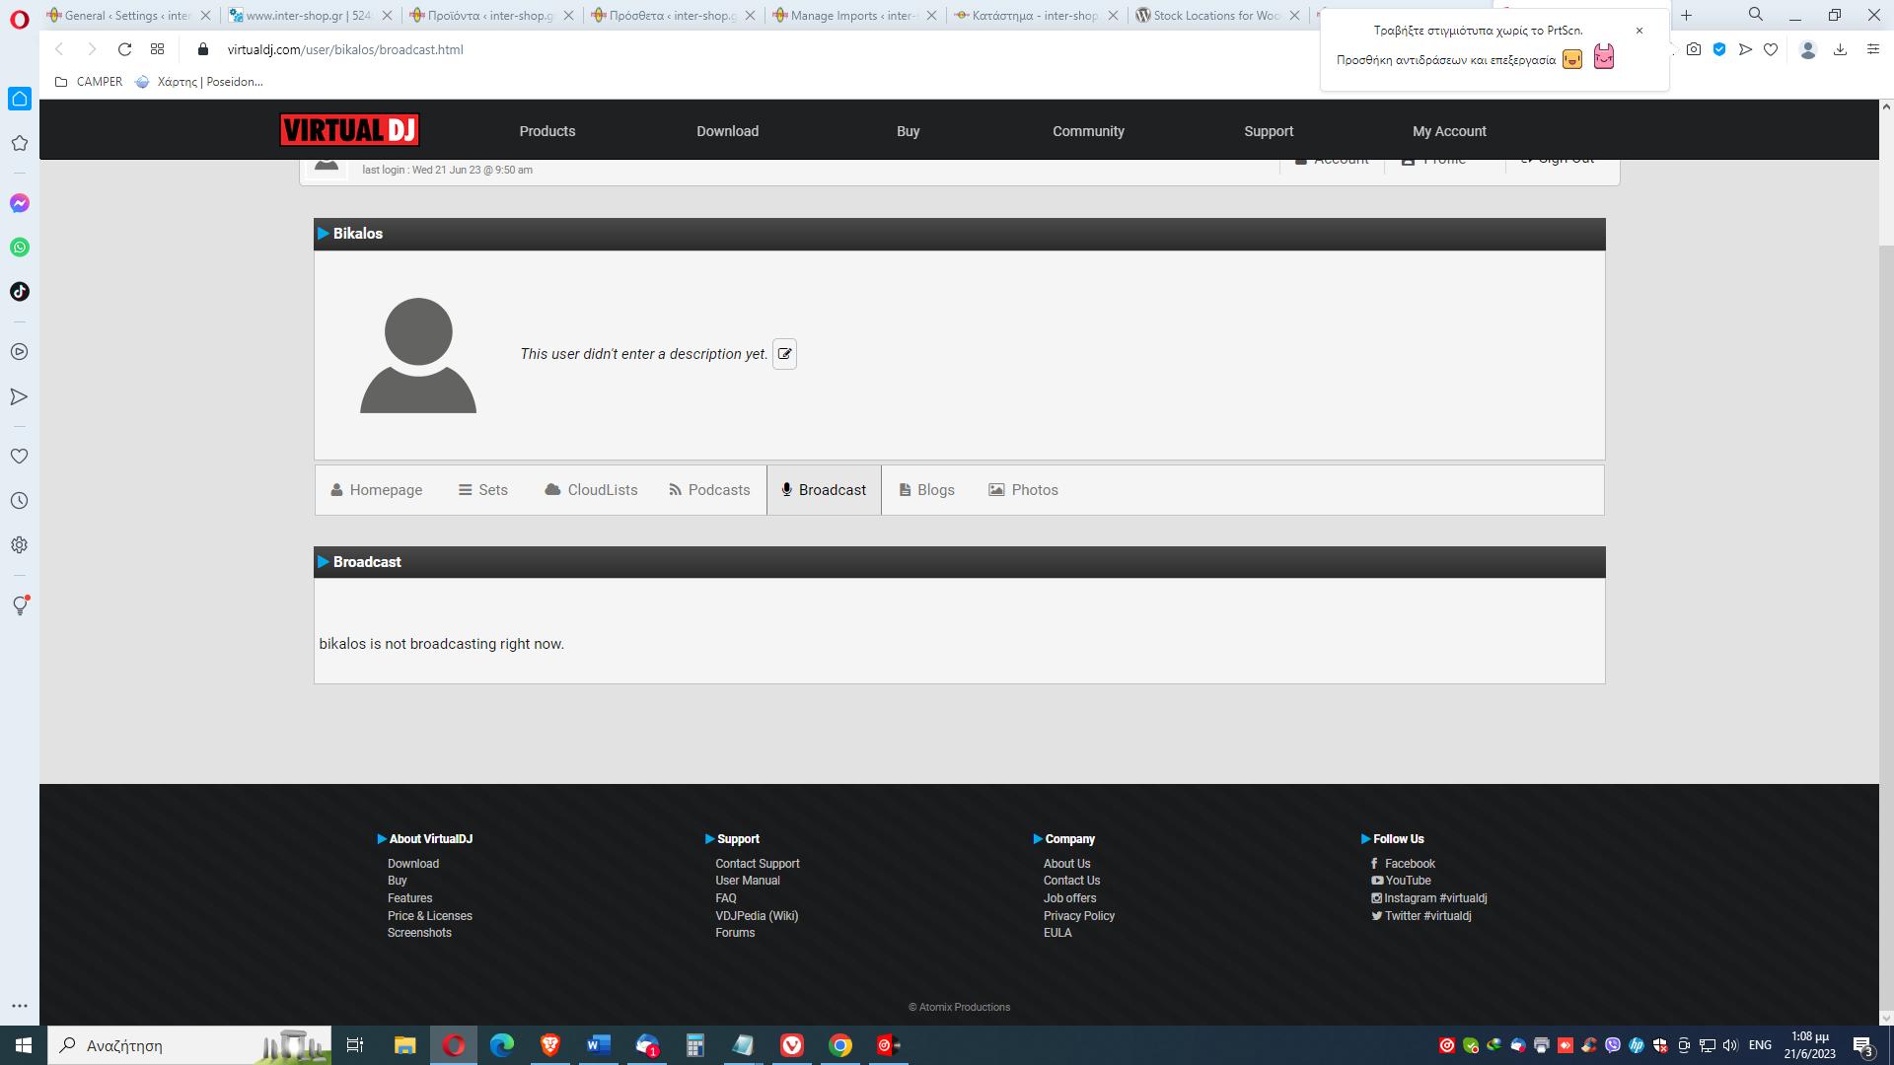Open the My Account menu

[x=1449, y=131]
